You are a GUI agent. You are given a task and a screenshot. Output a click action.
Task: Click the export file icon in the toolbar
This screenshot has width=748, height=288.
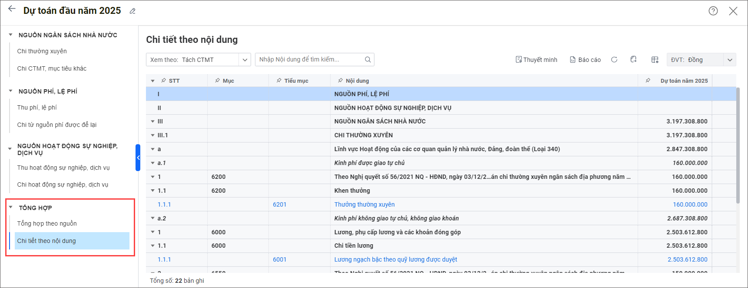(633, 59)
